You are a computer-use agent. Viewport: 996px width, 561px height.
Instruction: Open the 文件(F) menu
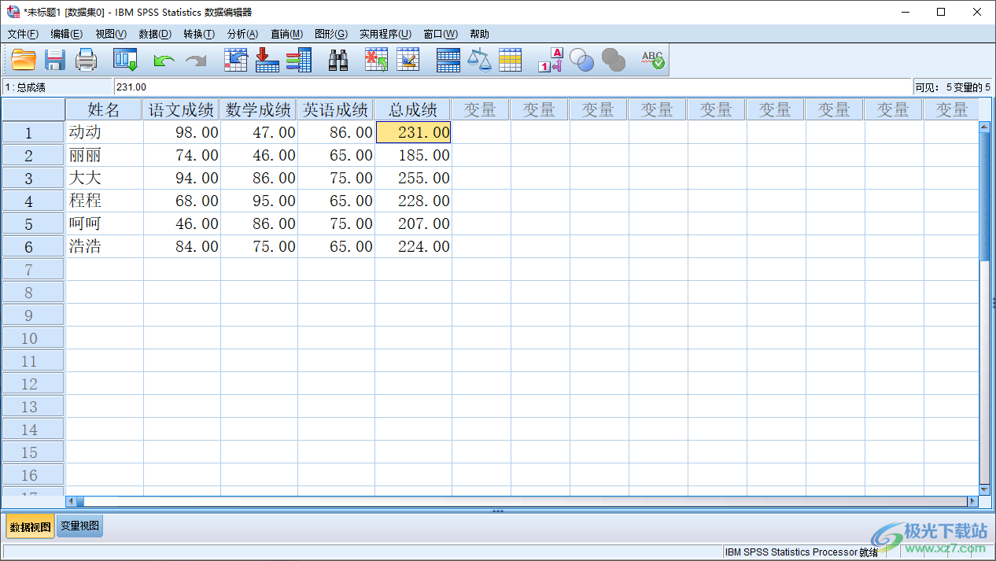[x=23, y=34]
